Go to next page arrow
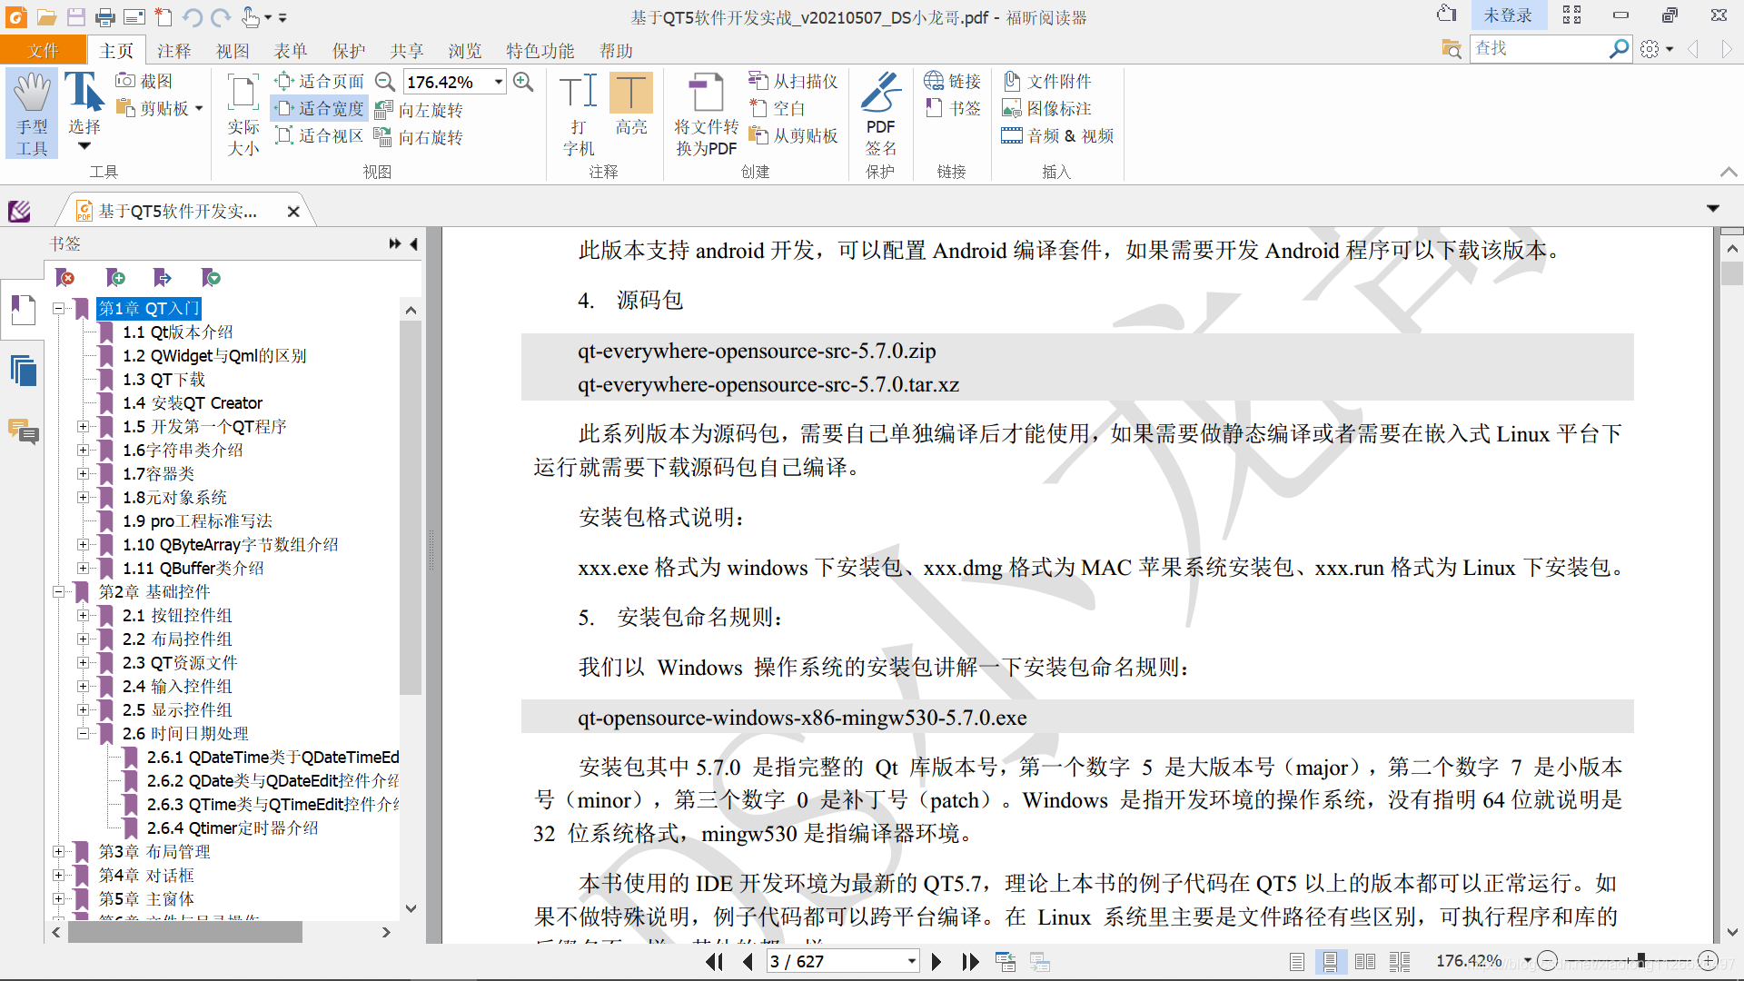This screenshot has height=981, width=1744. (936, 961)
